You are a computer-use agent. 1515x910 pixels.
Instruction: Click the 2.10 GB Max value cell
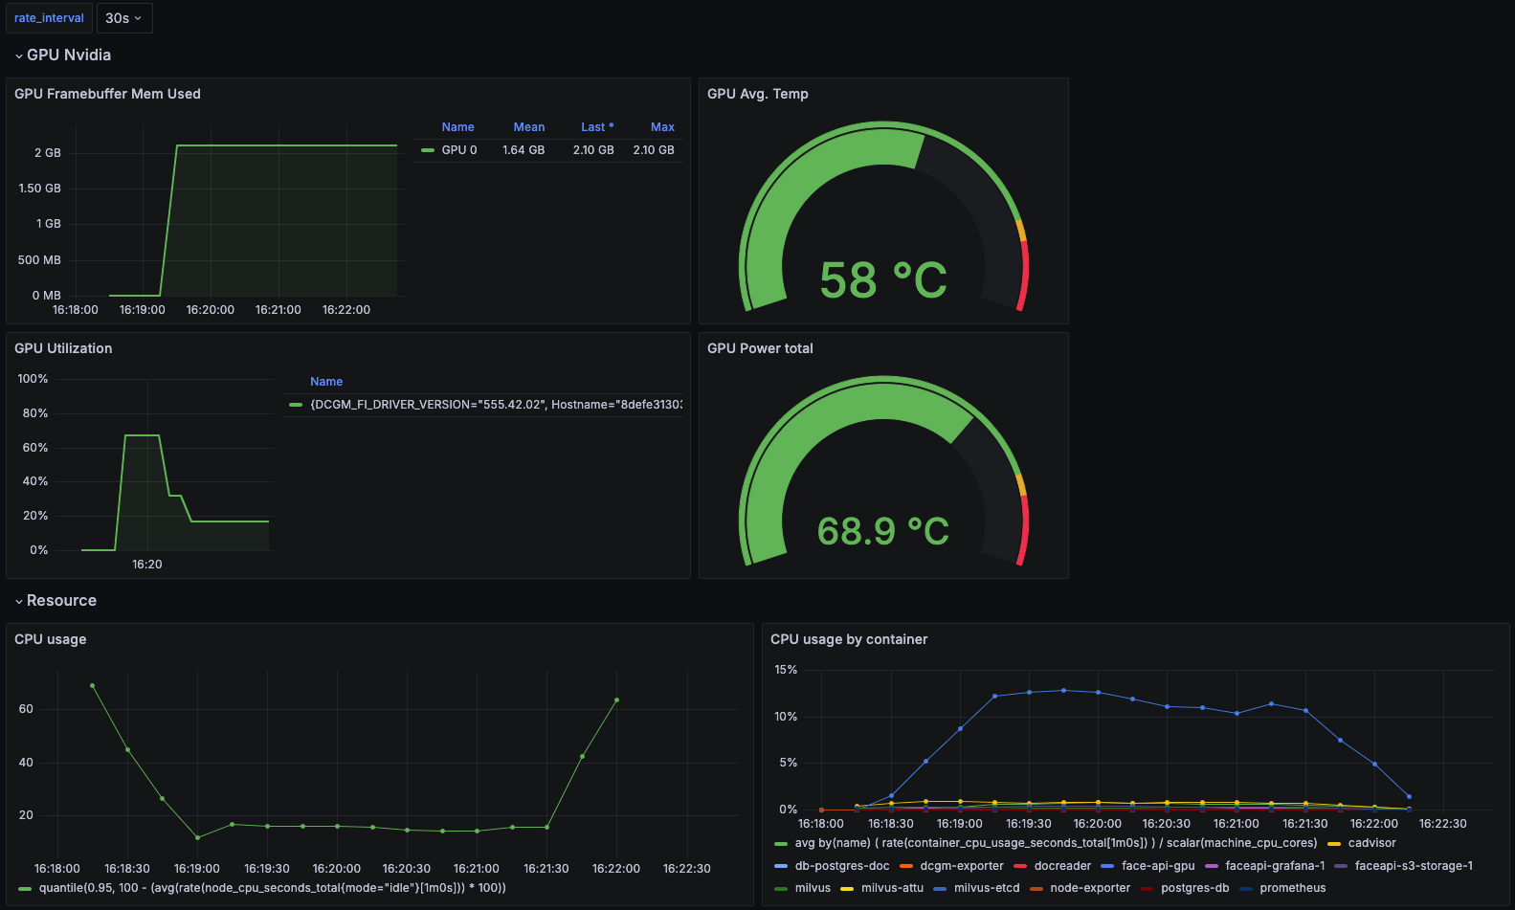pyautogui.click(x=654, y=150)
